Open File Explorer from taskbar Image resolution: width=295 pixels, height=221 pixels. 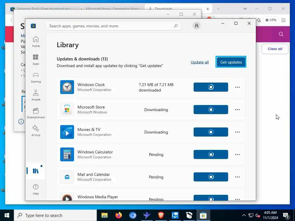[104, 215]
